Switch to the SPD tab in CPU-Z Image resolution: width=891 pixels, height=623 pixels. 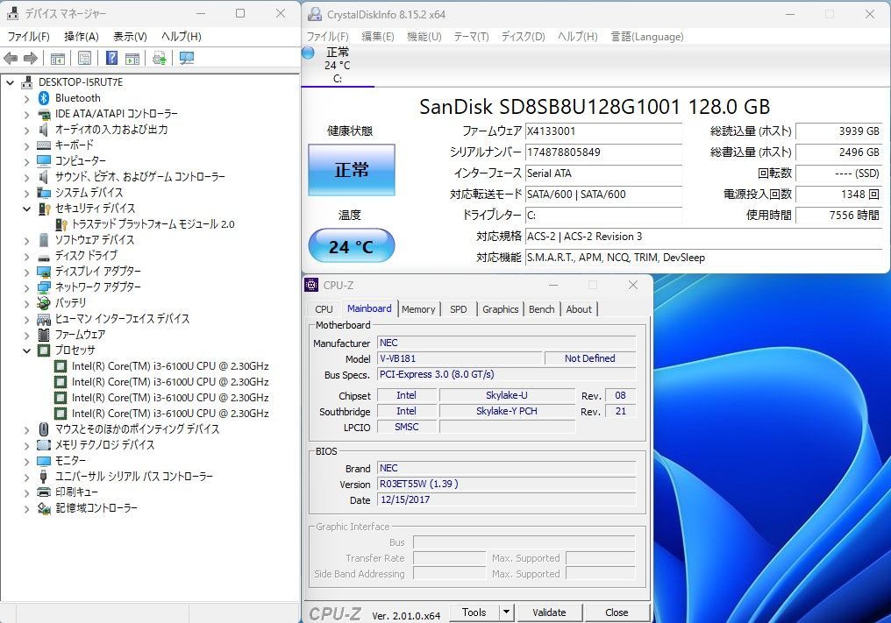pos(459,309)
